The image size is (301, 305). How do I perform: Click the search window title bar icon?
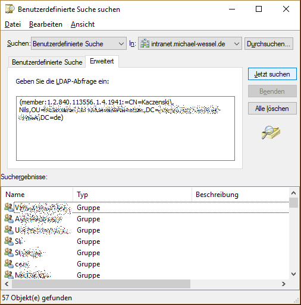click(10, 9)
